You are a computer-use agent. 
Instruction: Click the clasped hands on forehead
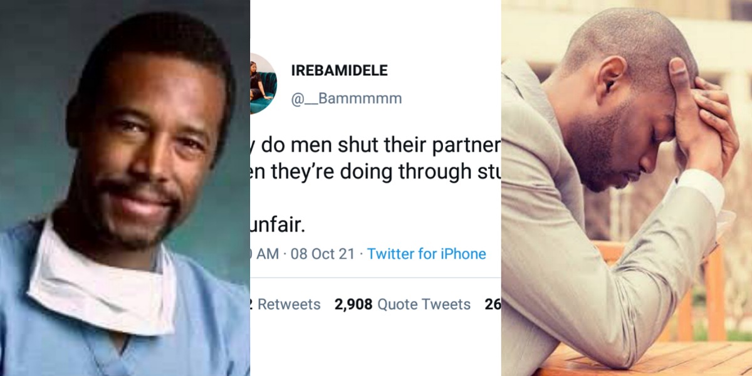701,113
